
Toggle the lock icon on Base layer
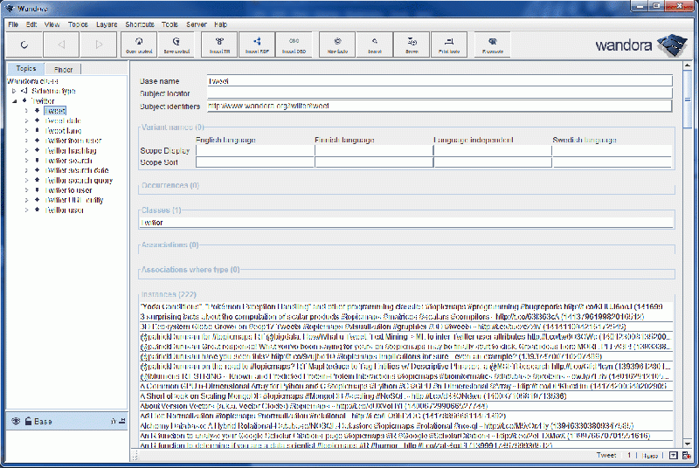pyautogui.click(x=28, y=421)
